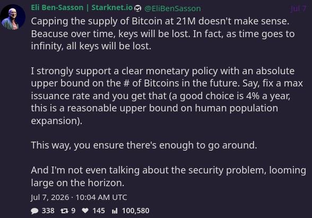Open the @EliBenSasson handle link

(x=172, y=8)
